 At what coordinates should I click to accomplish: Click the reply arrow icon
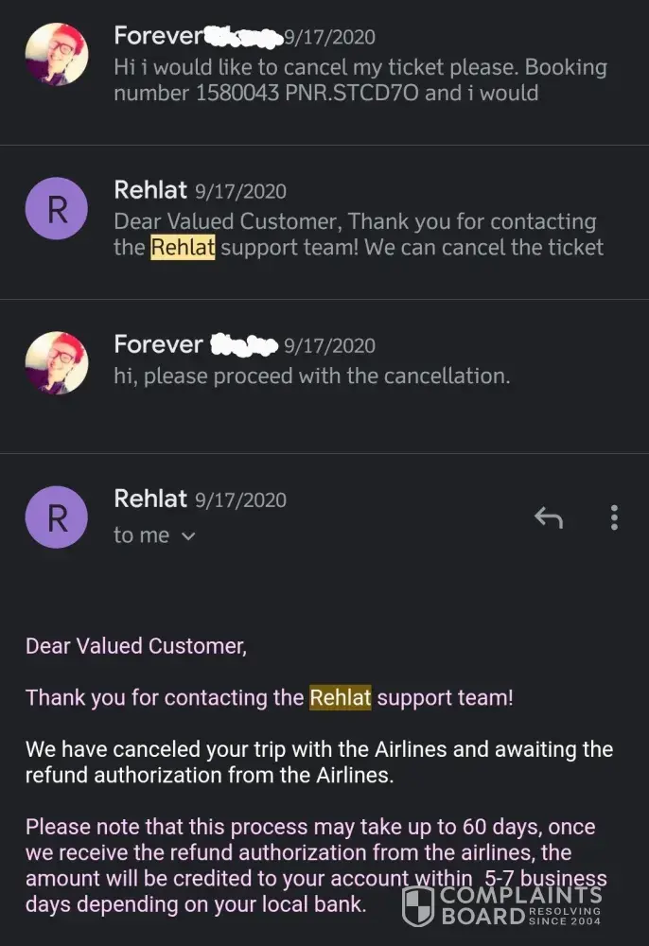[549, 517]
